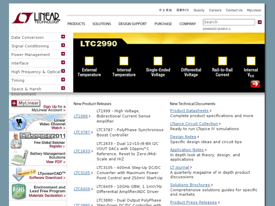The image size is (275, 206).
Task: Select Signal Conditioning category text
Action: (x=30, y=46)
